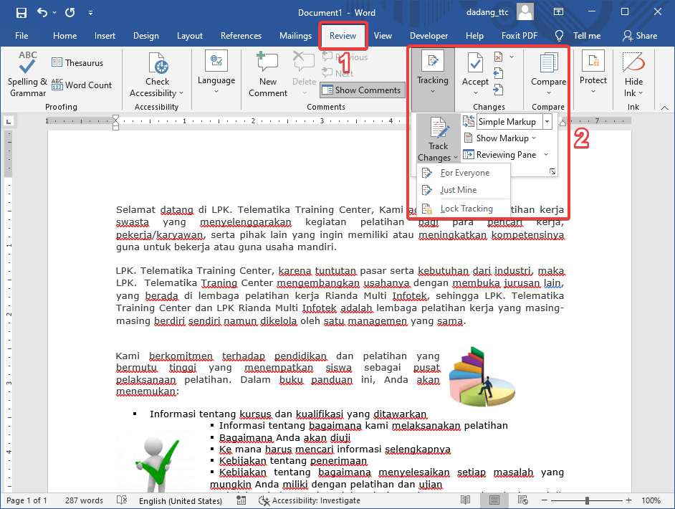
Task: Add a New Comment
Action: coord(267,65)
